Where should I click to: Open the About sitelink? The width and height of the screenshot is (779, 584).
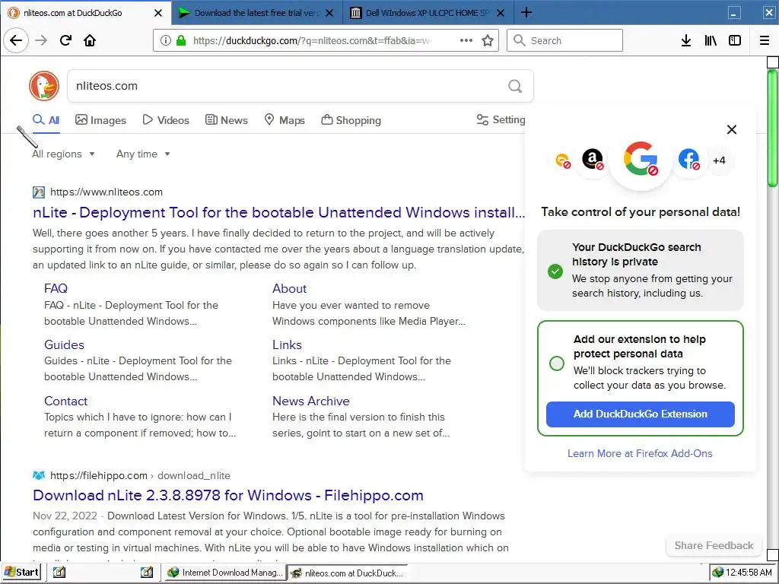[x=289, y=288]
